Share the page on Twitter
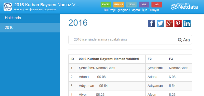The image size is (204, 96). [x=160, y=23]
